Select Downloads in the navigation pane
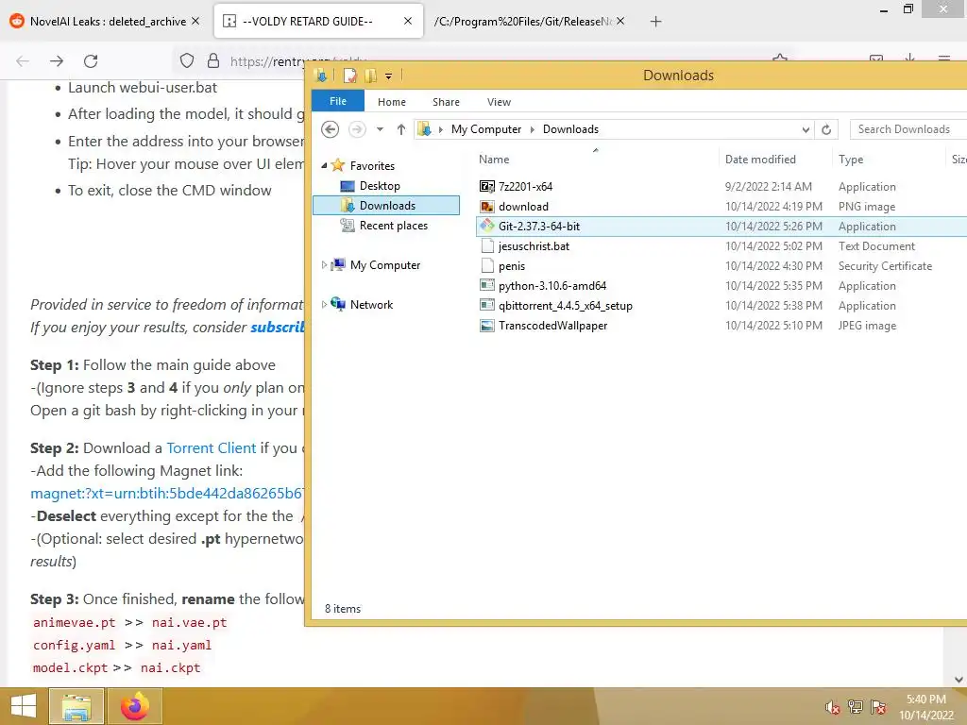967x725 pixels. [386, 205]
